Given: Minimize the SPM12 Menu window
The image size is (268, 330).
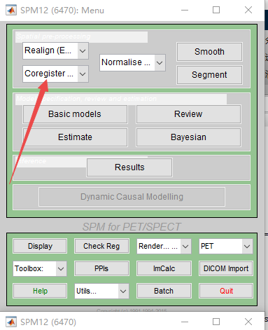Looking at the screenshot, I should tap(185, 10).
